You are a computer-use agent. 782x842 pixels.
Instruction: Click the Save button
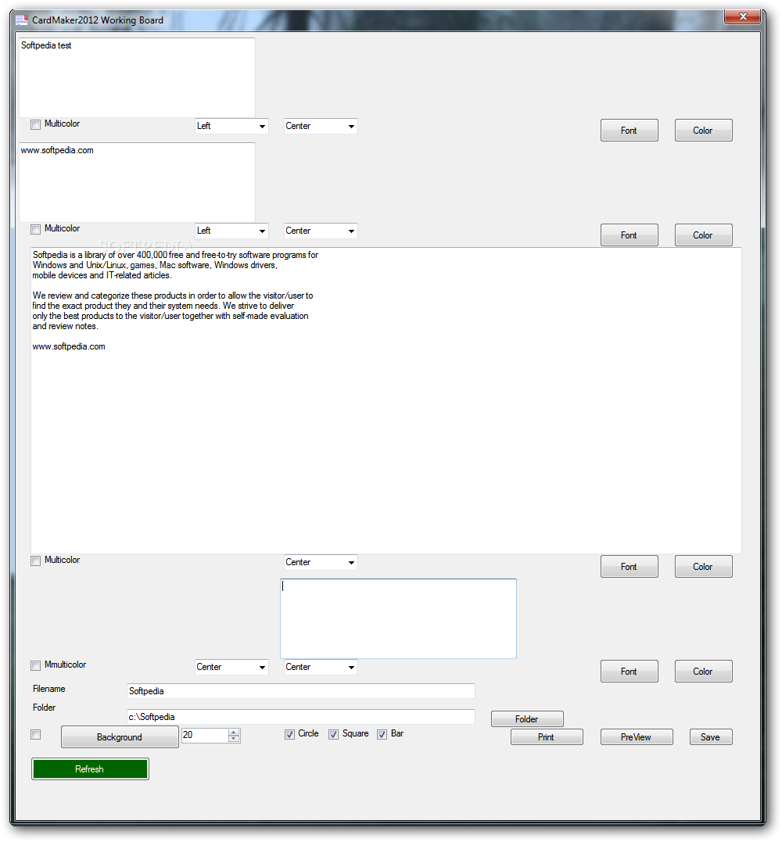coord(711,736)
